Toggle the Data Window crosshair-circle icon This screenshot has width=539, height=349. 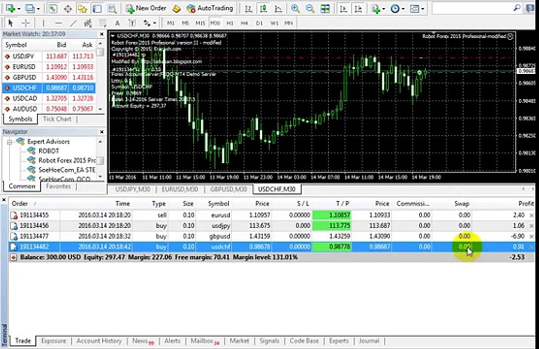(67, 8)
